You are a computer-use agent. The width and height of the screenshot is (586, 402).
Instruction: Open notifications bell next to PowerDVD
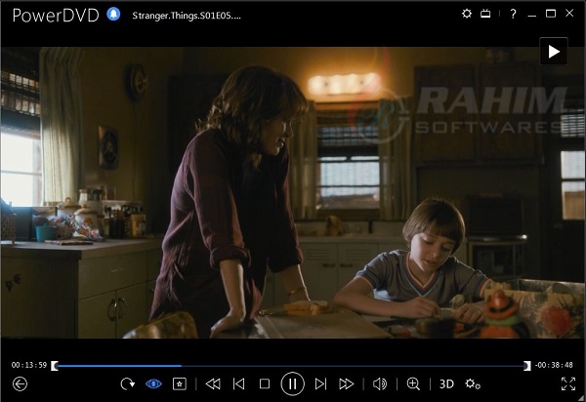coord(113,15)
